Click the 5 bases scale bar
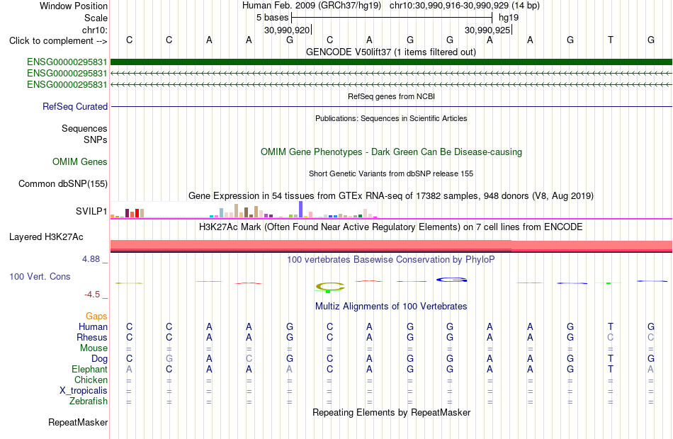 [x=392, y=18]
